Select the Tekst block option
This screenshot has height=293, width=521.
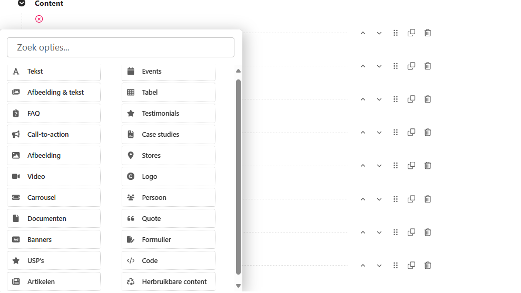pyautogui.click(x=54, y=72)
